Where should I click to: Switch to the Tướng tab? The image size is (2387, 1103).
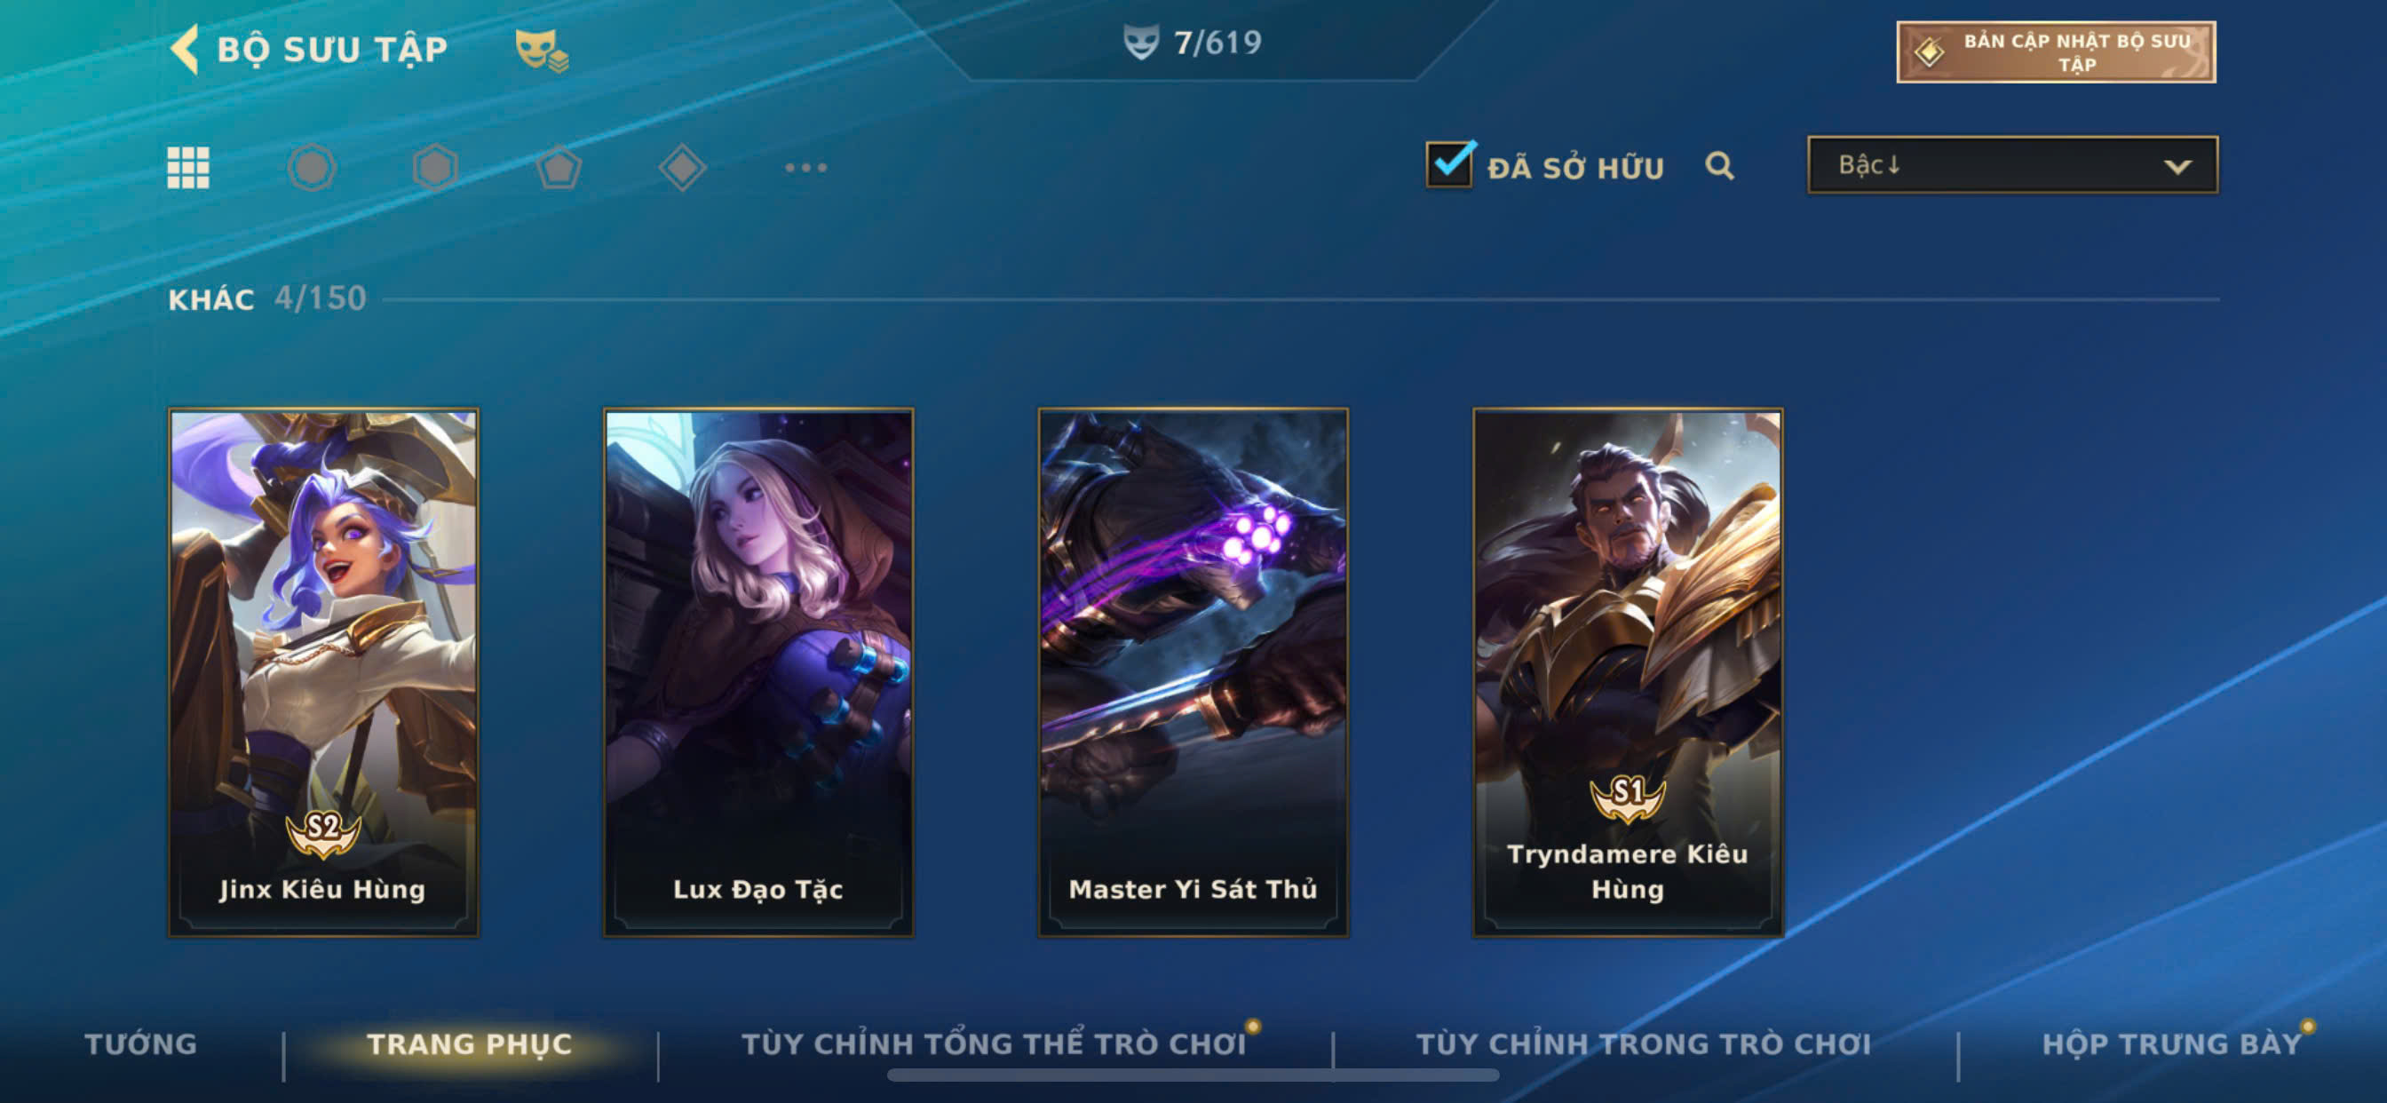point(141,1043)
